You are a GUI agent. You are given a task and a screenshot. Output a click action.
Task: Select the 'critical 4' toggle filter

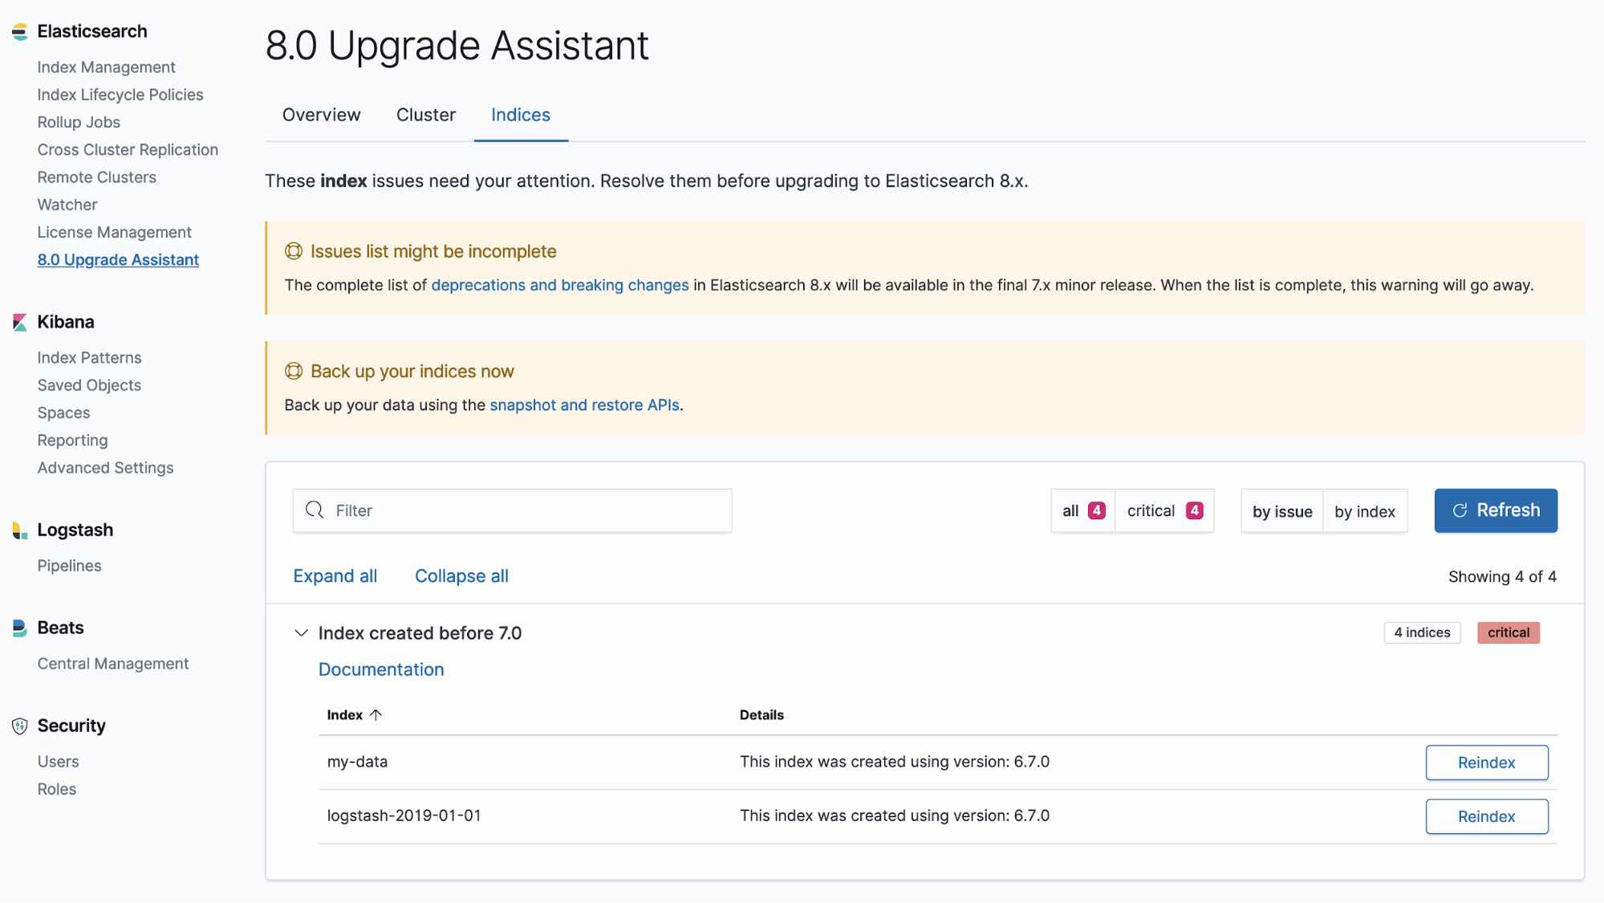[1162, 510]
